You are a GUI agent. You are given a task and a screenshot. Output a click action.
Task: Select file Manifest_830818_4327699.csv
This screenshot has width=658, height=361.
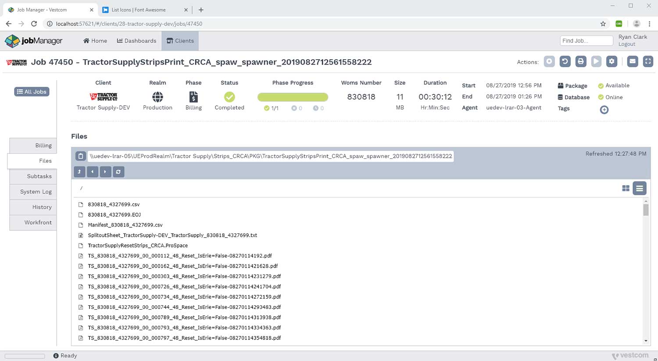click(x=125, y=225)
